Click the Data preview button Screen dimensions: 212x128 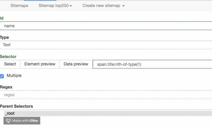76,64
